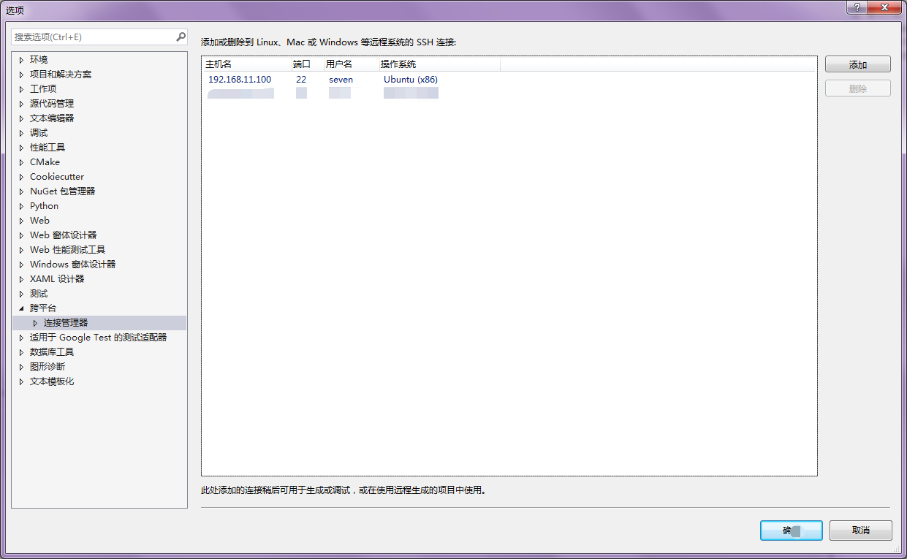The height and width of the screenshot is (559, 907).
Task: Click the search magnifier icon
Action: [181, 37]
